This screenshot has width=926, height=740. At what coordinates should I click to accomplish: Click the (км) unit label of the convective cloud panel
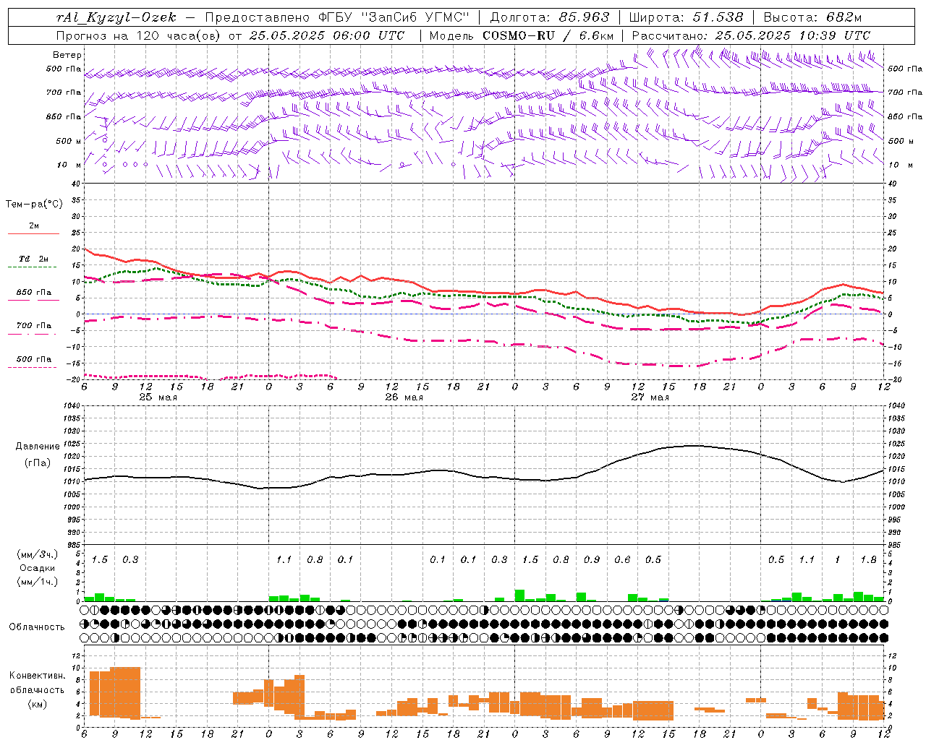38,704
